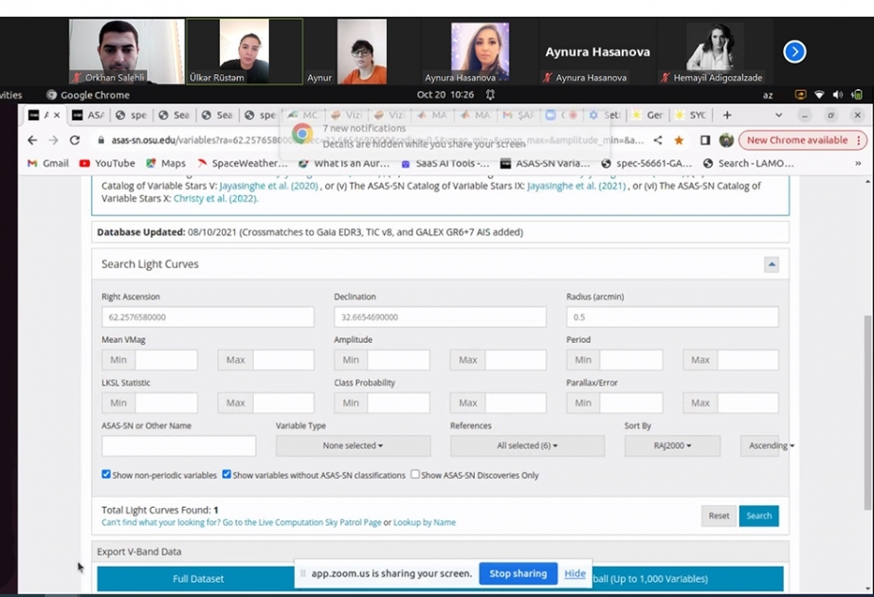Open the Gmail bookmark
The width and height of the screenshot is (874, 597).
(48, 163)
